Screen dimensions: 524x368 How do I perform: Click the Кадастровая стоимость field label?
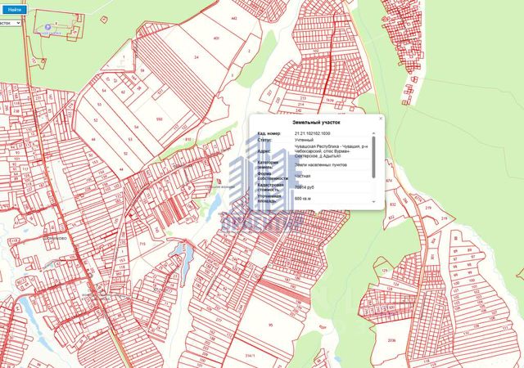coord(271,187)
